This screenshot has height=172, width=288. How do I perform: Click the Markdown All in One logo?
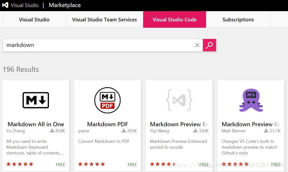coord(36,100)
